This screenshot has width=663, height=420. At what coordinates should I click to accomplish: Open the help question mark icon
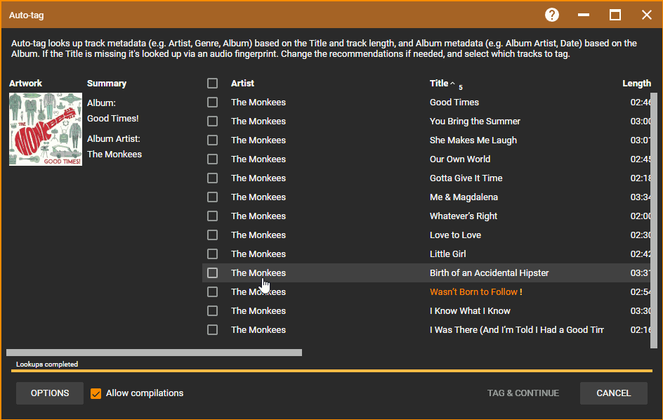(552, 15)
